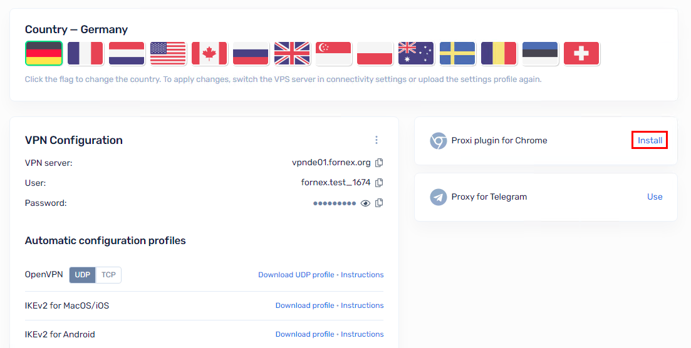Click vpnde01.fornex.org server text
691x348 pixels.
[x=331, y=163]
